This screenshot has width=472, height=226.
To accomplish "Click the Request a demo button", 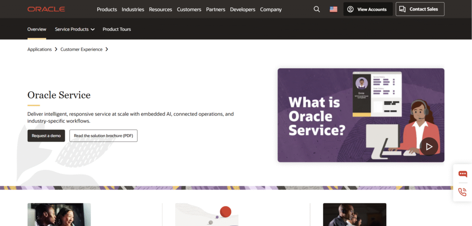I will [46, 136].
